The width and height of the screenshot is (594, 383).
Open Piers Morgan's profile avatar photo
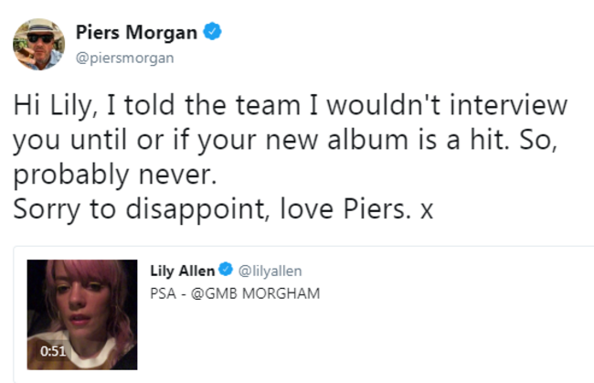[x=38, y=44]
